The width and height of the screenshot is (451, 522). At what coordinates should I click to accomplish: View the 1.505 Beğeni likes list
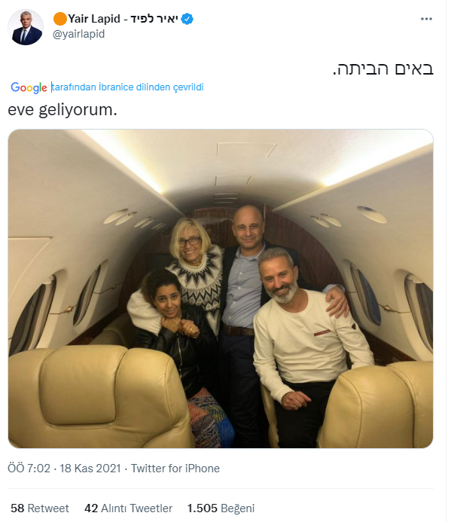221,508
